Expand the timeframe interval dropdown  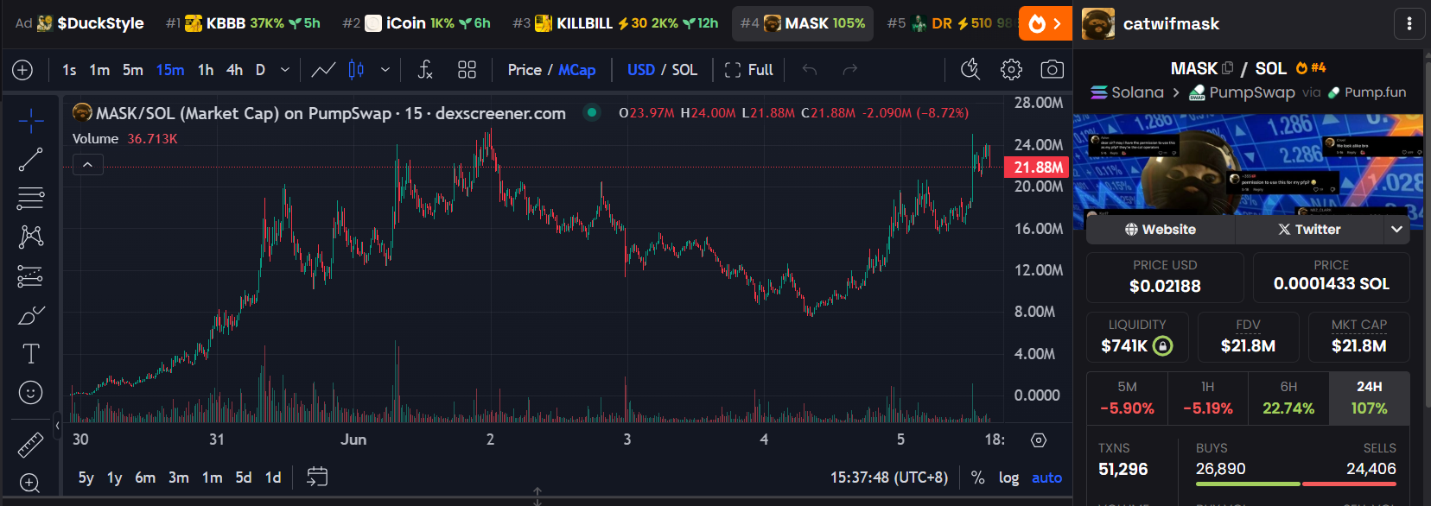point(285,70)
